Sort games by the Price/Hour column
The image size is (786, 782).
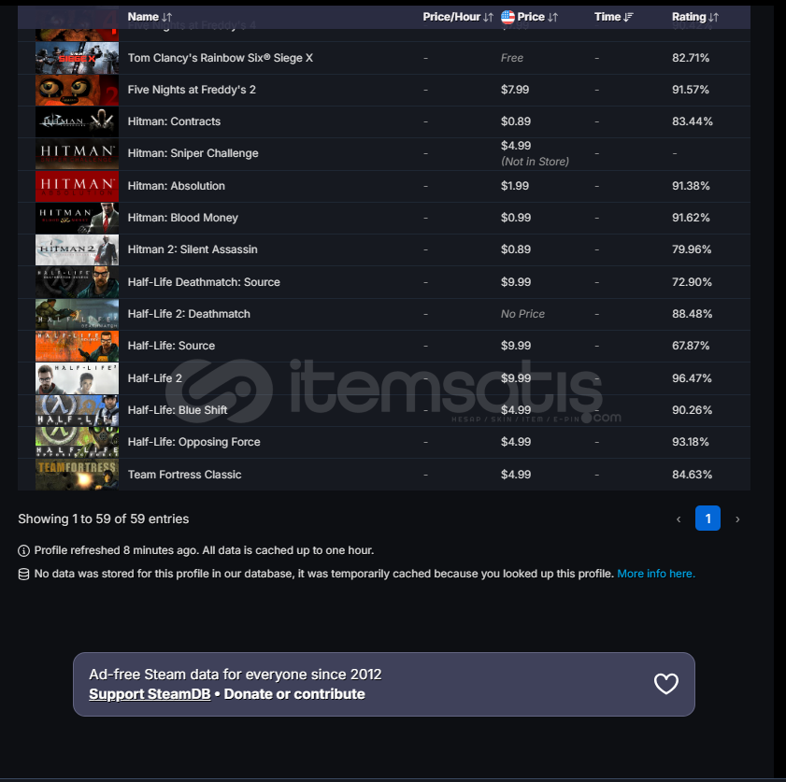click(458, 17)
